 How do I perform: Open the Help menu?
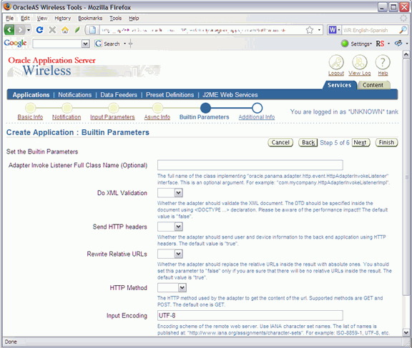point(134,18)
